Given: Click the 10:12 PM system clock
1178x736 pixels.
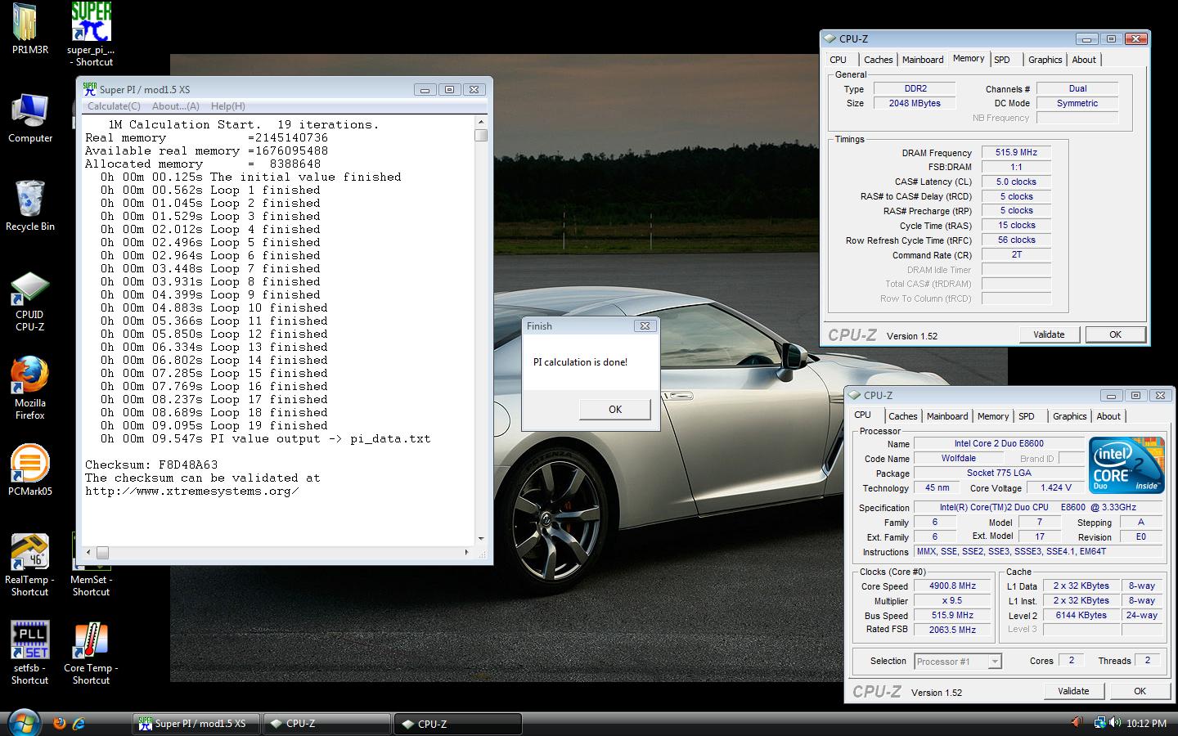Looking at the screenshot, I should [x=1146, y=724].
